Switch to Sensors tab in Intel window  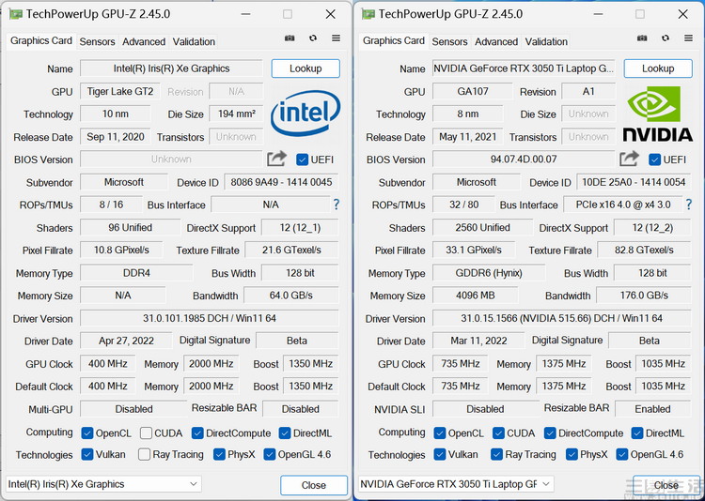point(98,41)
